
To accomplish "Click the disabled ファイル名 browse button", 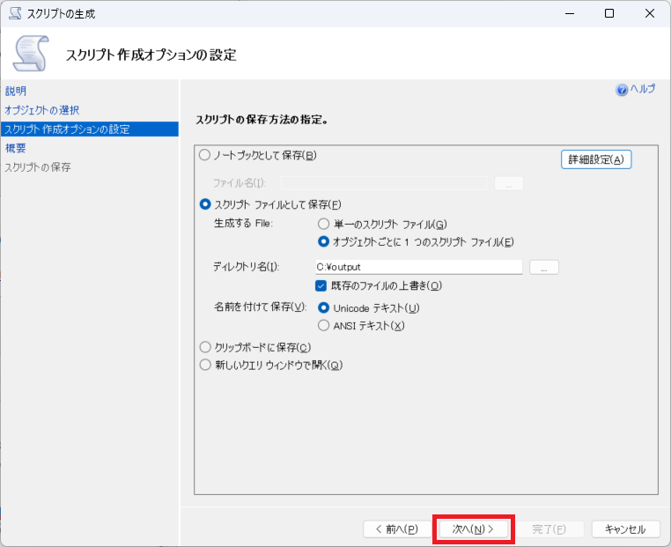I will (x=509, y=183).
